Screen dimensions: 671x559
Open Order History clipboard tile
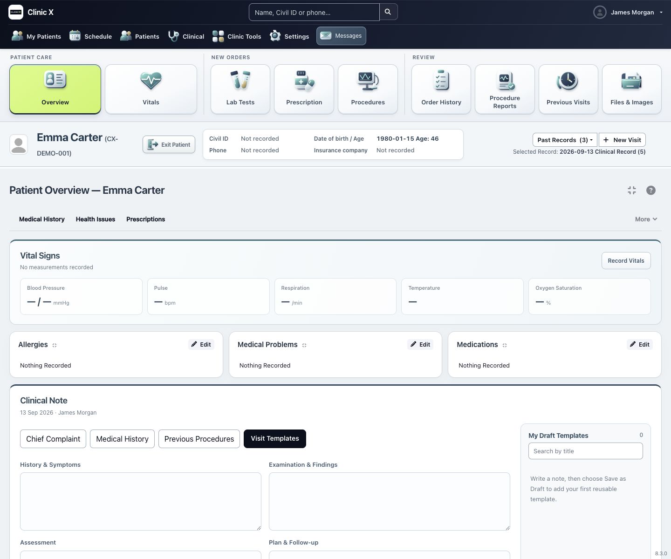[441, 89]
